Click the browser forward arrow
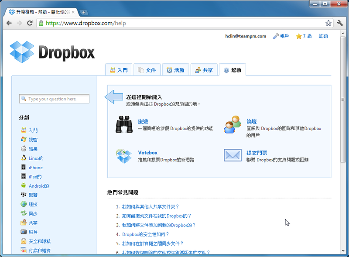This screenshot has height=257, width=349. click(x=19, y=23)
